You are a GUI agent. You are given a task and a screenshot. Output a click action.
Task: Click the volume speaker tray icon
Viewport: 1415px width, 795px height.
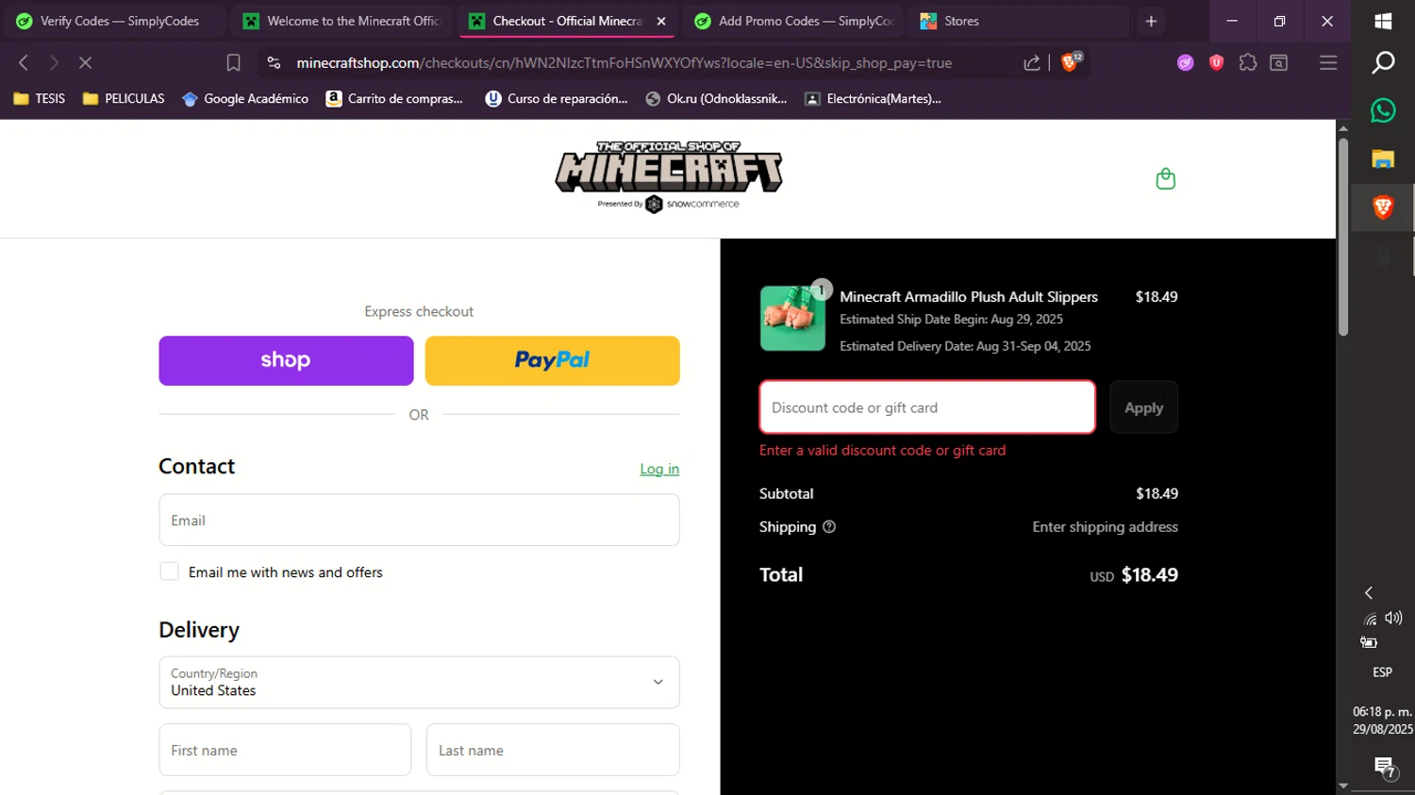(x=1393, y=618)
